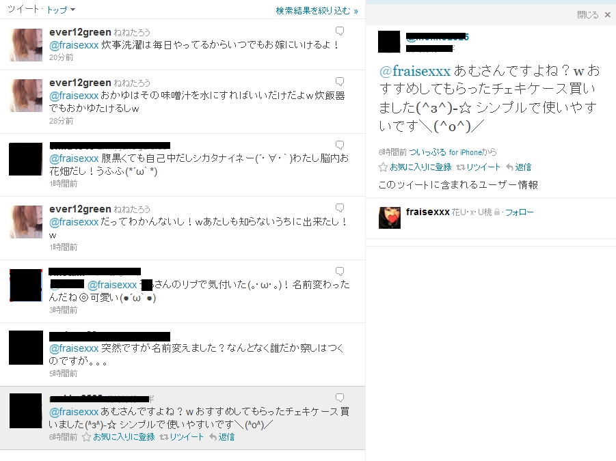Click the speech bubble icon on first tweet
616x461 pixels.
(340, 31)
